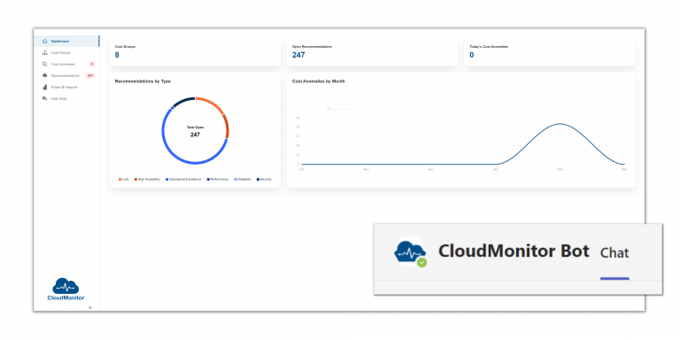Click the Cost Anomalies by Month heading
Screen dimensions: 680x340
(319, 81)
